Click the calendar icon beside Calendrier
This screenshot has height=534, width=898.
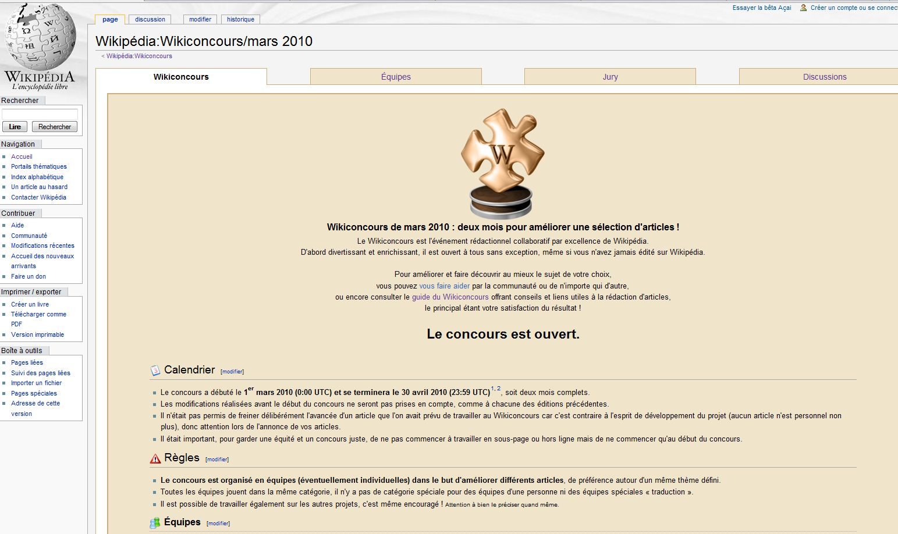tap(155, 371)
